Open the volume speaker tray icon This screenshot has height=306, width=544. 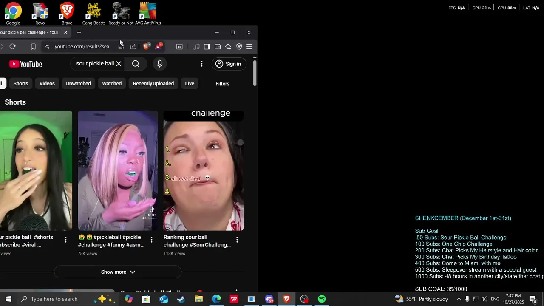tap(484, 299)
